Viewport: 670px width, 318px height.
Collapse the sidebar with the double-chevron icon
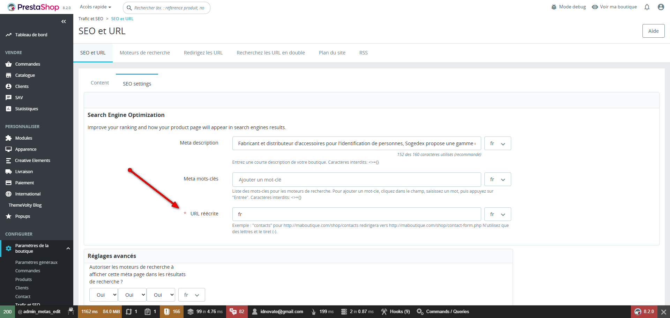64,22
